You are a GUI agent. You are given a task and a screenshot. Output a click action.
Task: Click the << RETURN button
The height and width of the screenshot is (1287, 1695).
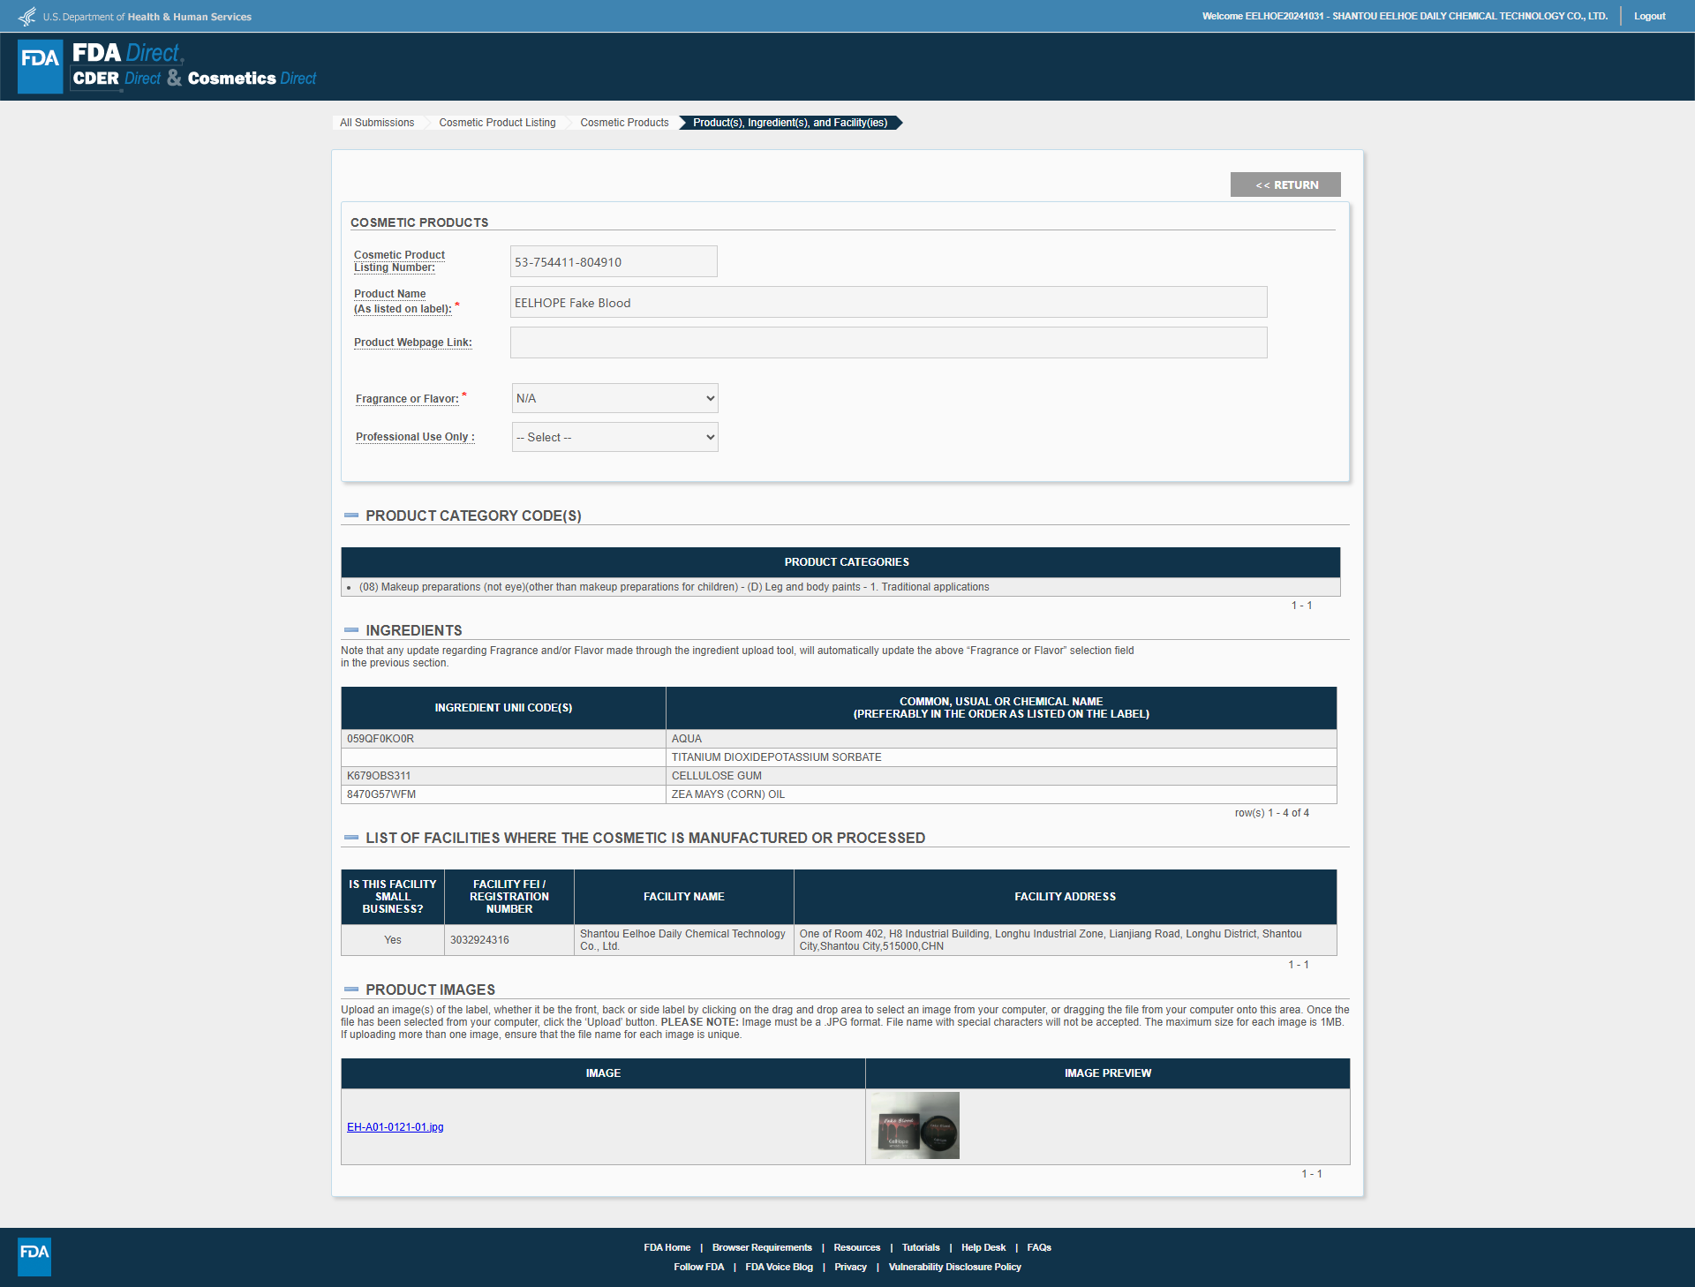point(1285,184)
